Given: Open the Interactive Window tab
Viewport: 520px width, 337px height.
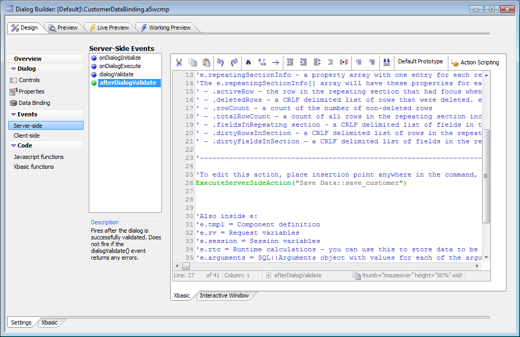Looking at the screenshot, I should pos(224,295).
